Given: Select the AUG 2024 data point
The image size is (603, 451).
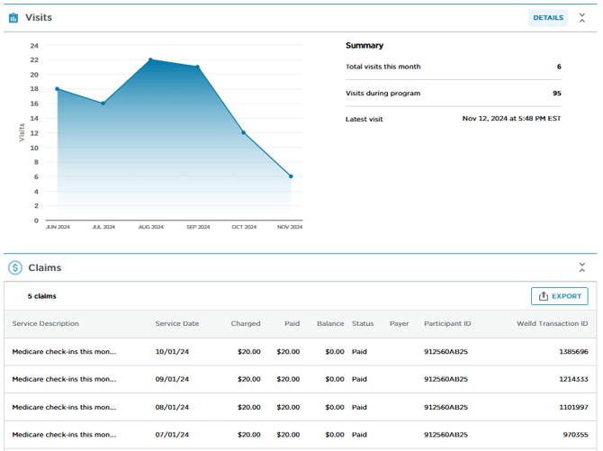Looking at the screenshot, I should click(x=150, y=60).
